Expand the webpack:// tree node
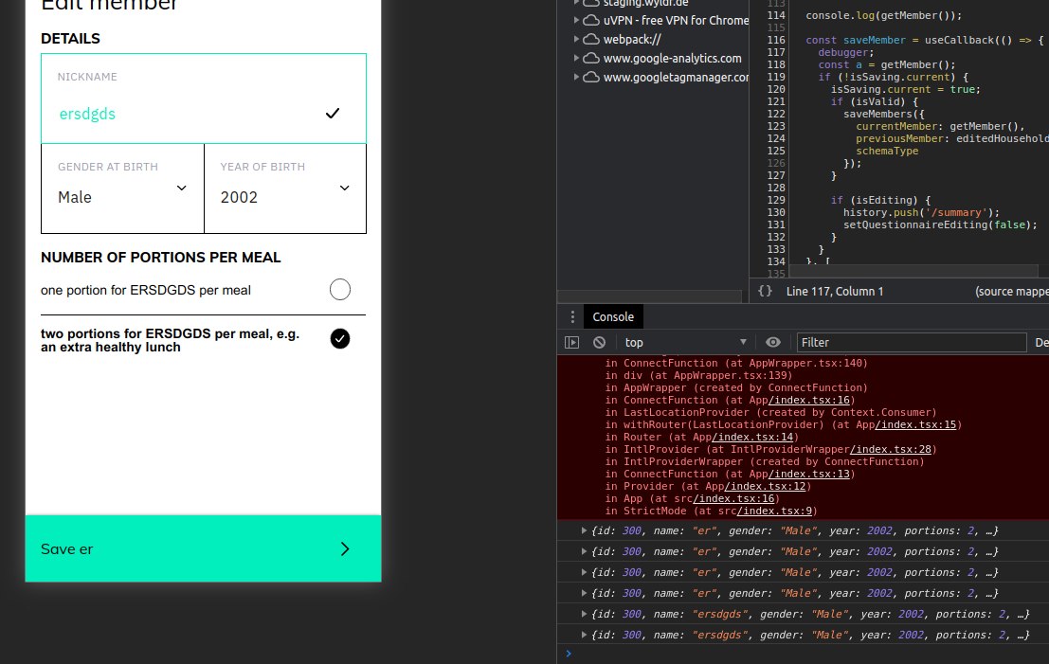The width and height of the screenshot is (1049, 664). 576,40
